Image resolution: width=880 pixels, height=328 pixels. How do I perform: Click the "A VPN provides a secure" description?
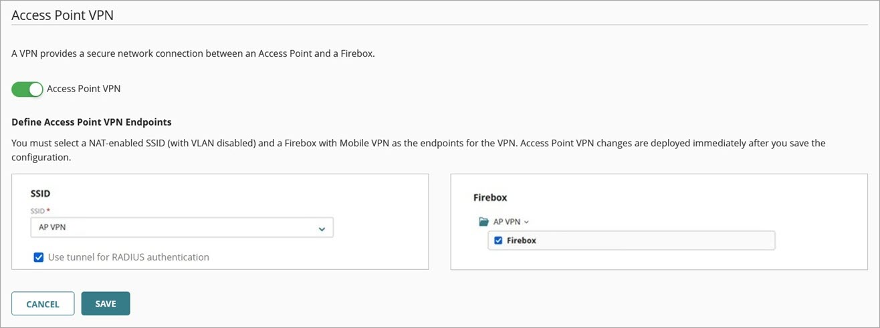click(x=193, y=54)
